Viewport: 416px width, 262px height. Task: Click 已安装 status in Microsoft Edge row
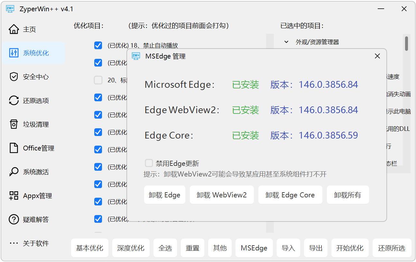(245, 85)
